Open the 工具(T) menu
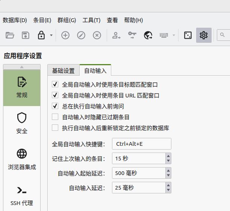230x211 pixels. 91,20
